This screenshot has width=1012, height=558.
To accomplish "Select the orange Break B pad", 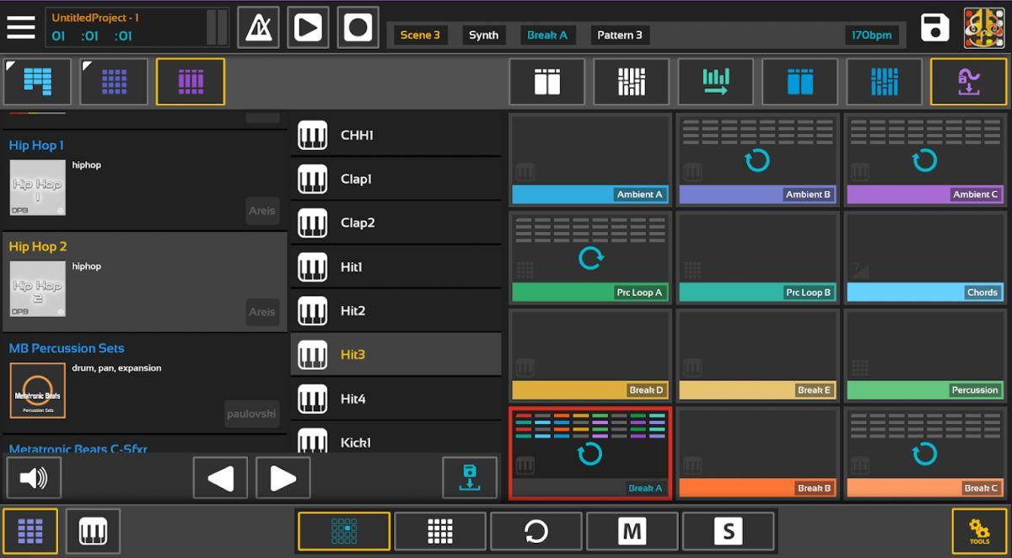I will 757,453.
